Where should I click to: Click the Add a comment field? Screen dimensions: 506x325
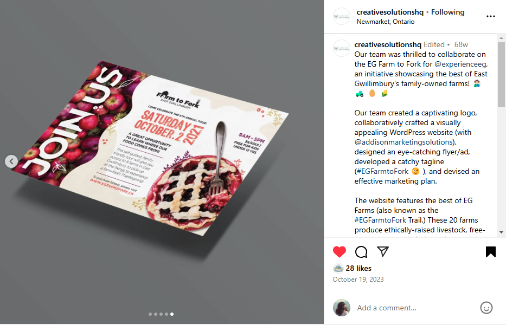[x=415, y=308]
